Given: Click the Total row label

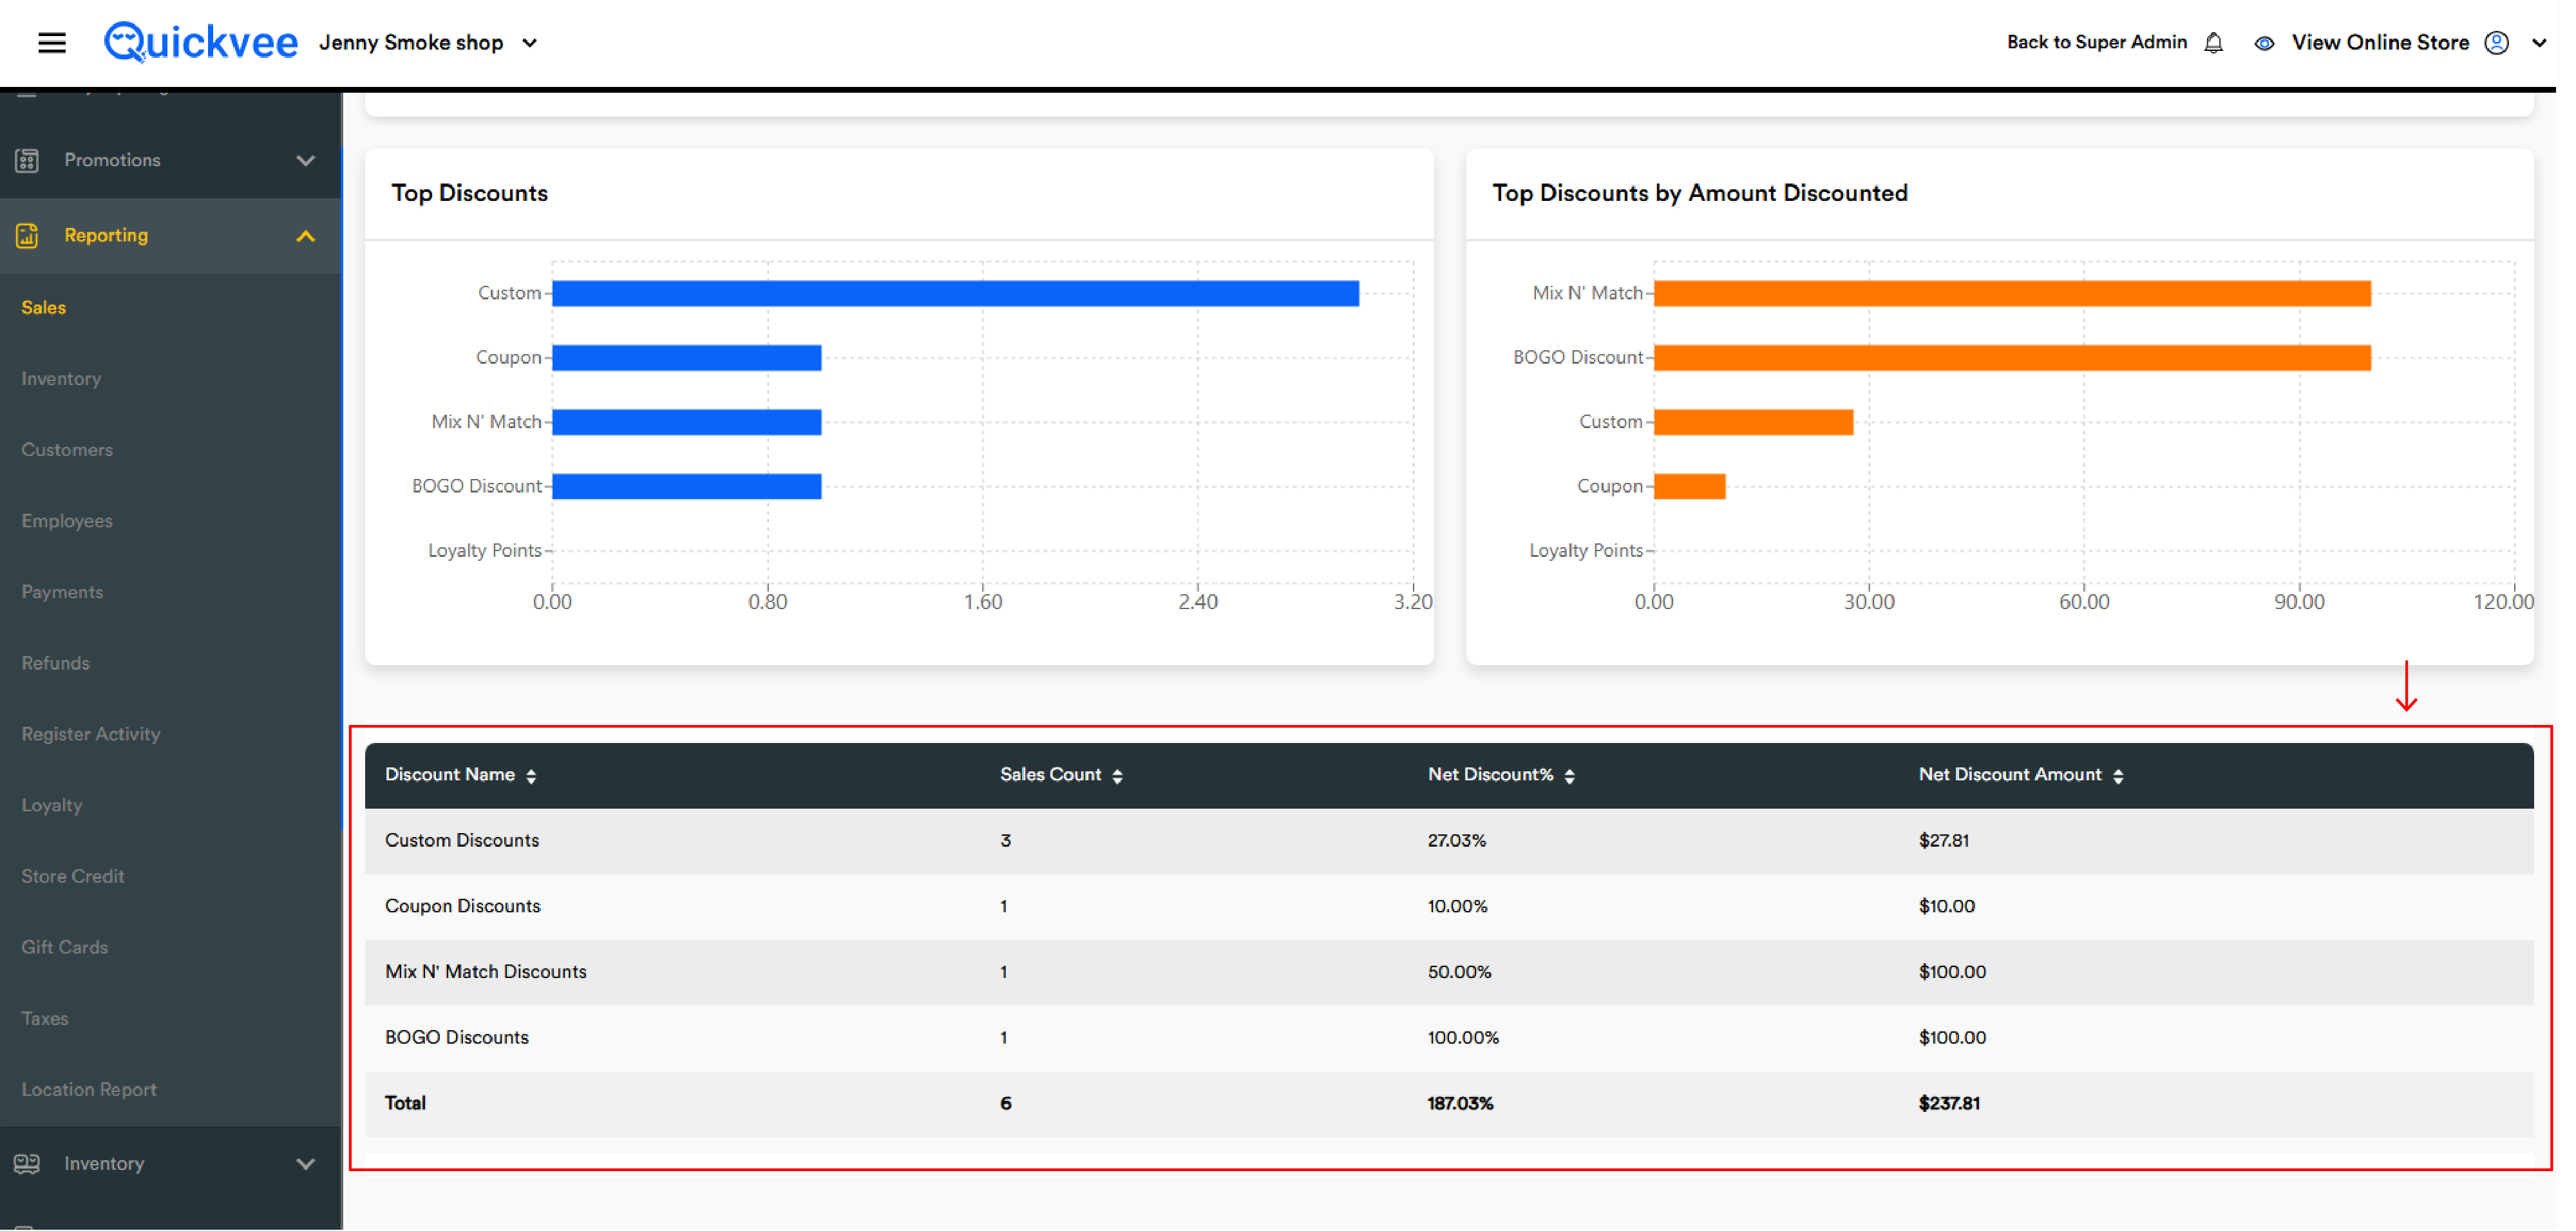Looking at the screenshot, I should tap(405, 1103).
